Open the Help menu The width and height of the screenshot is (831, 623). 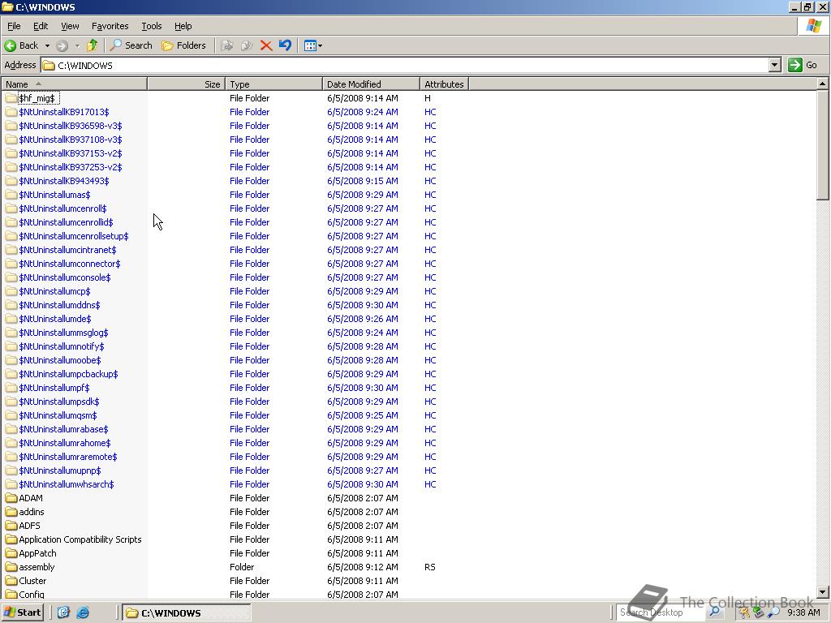[x=183, y=26]
